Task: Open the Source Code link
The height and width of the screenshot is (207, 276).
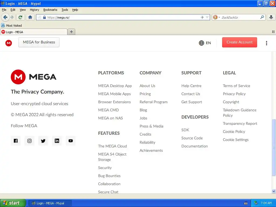Action: tap(192, 138)
